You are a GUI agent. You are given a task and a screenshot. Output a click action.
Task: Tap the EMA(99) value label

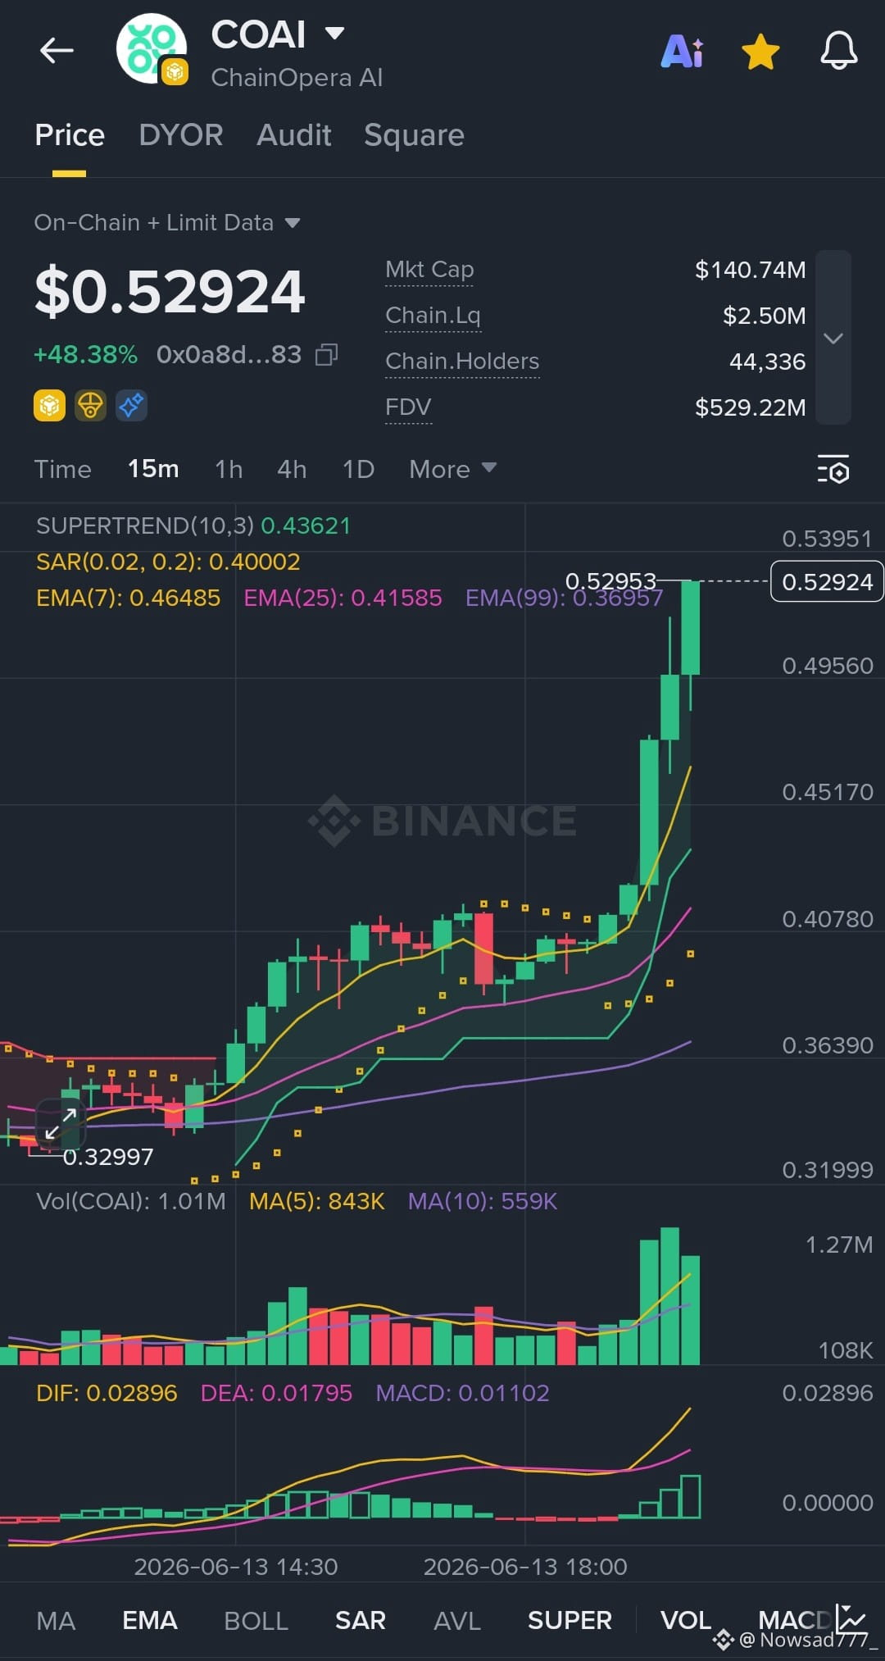[x=564, y=598]
